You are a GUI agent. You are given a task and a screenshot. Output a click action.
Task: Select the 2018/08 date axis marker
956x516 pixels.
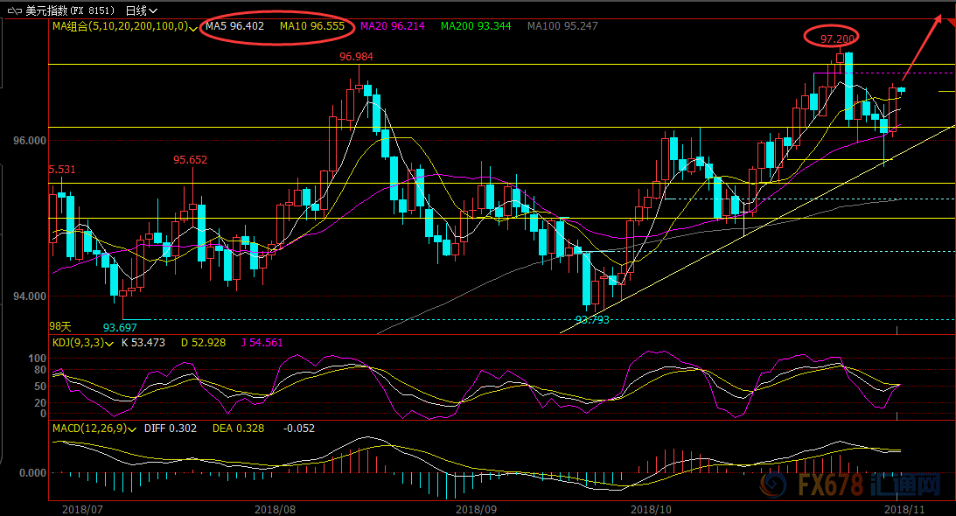[274, 507]
